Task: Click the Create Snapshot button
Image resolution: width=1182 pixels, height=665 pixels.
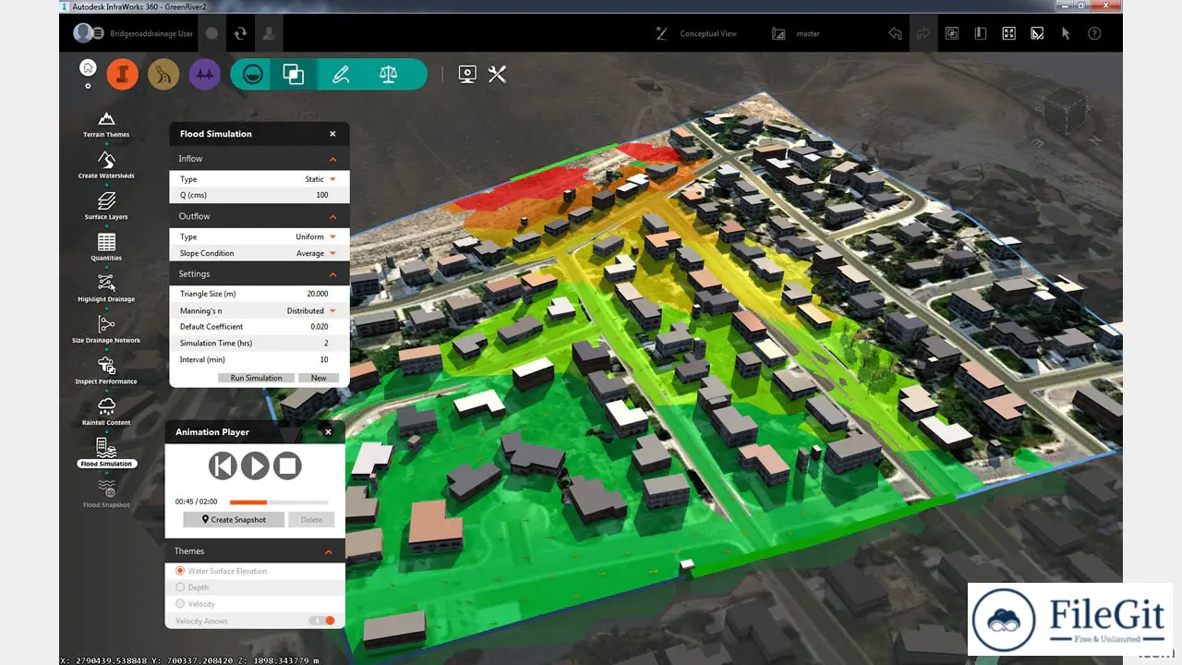Action: pos(234,520)
